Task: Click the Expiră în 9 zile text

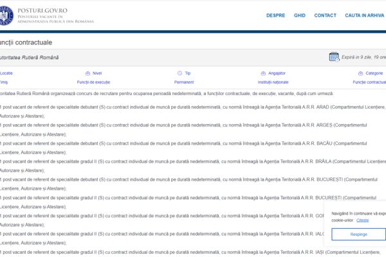Action: [x=363, y=57]
